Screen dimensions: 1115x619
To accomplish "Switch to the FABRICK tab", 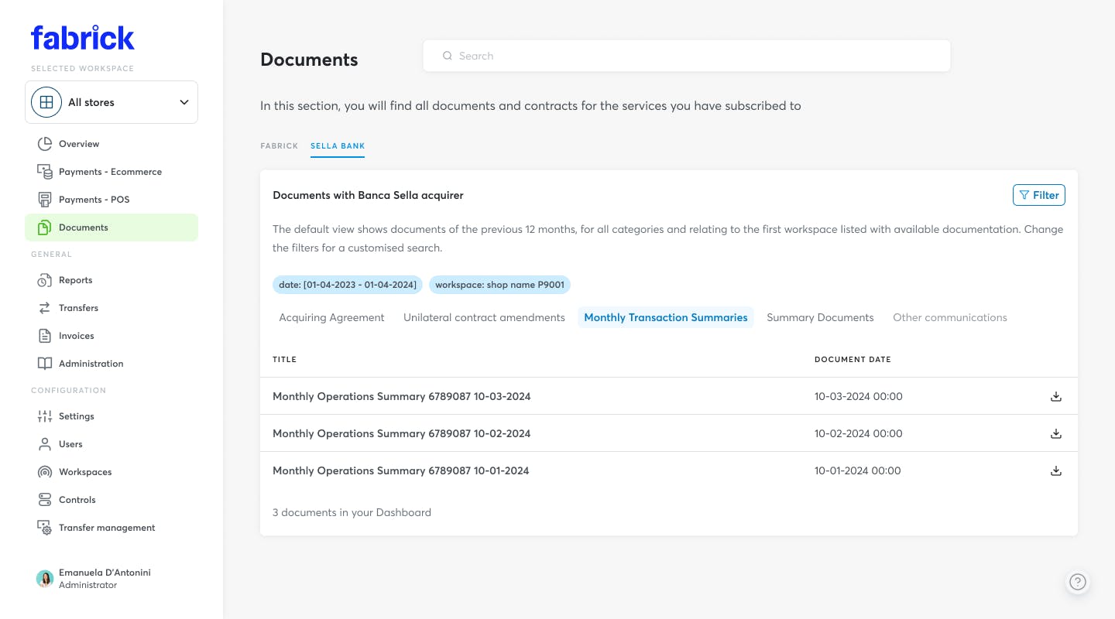I will 280,145.
